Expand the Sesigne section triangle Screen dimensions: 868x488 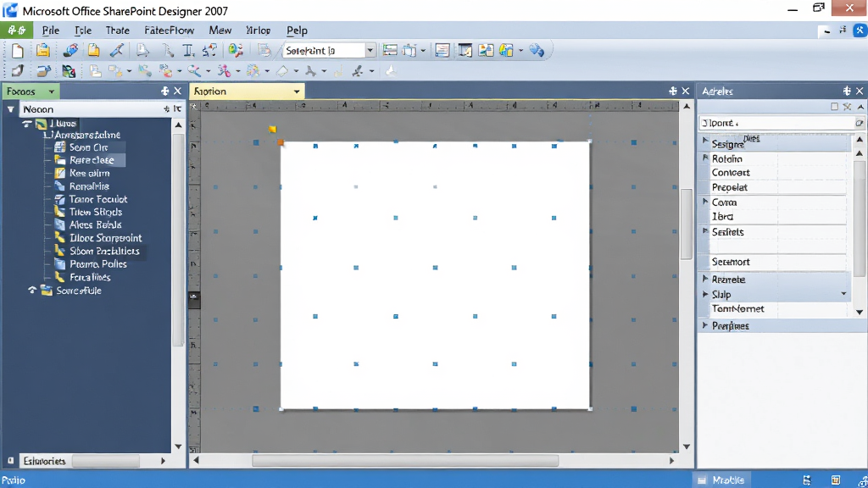(x=705, y=141)
